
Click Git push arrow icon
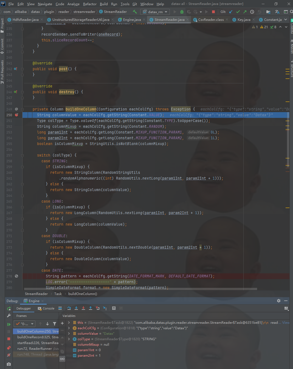245,12
